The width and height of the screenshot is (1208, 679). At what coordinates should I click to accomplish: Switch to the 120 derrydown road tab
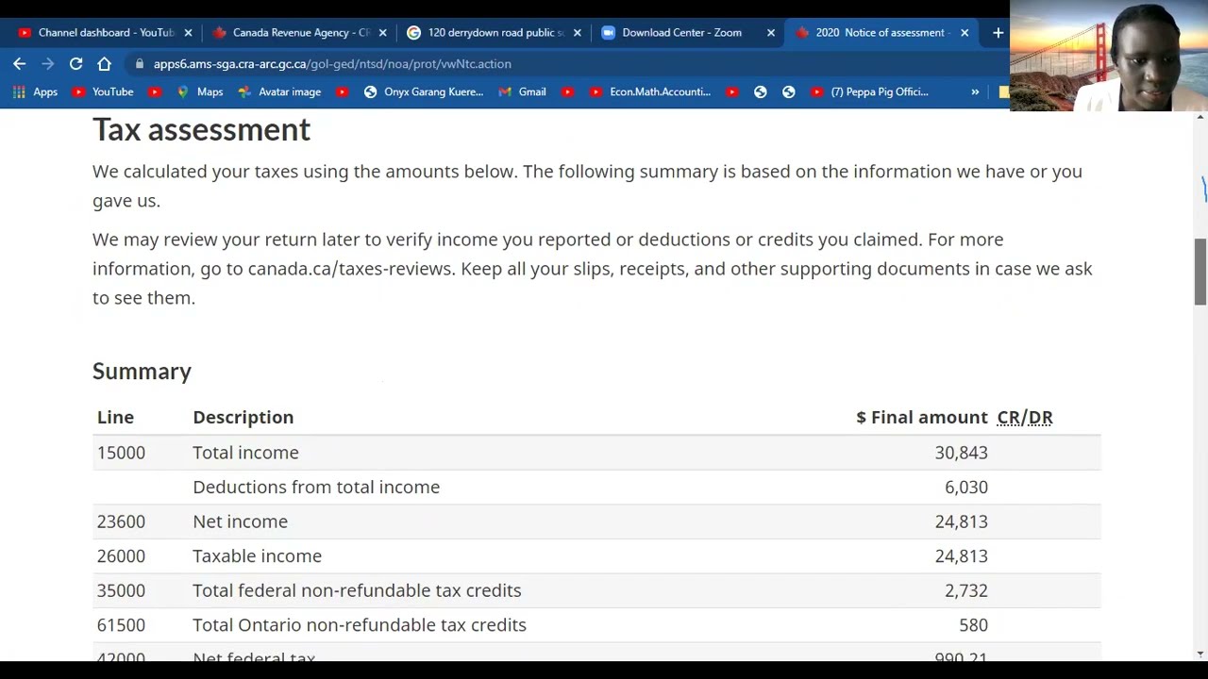pyautogui.click(x=487, y=32)
